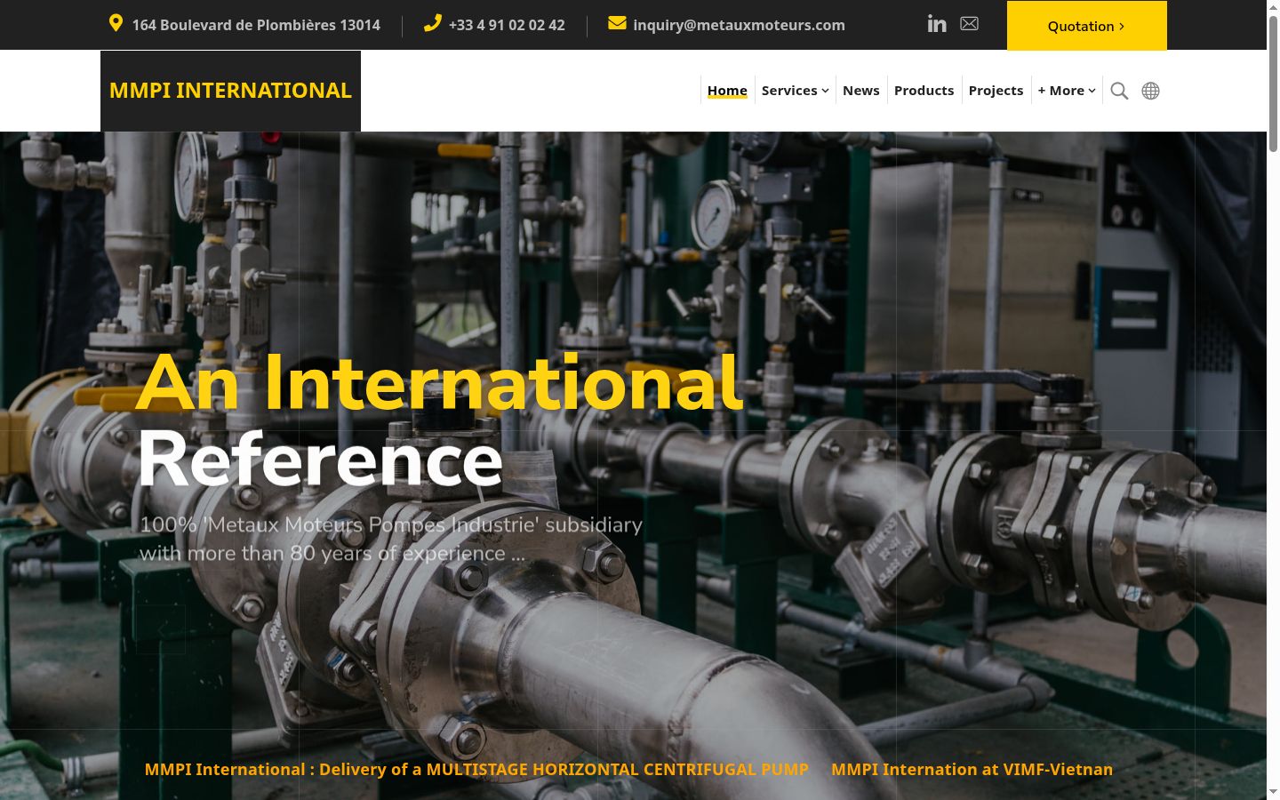Click the yellow envelope icon by the email address
The height and width of the screenshot is (800, 1280).
[617, 23]
